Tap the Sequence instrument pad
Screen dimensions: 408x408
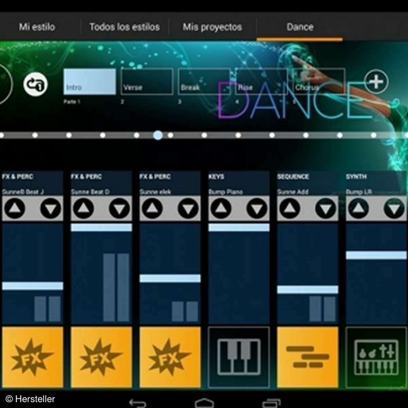[307, 357]
